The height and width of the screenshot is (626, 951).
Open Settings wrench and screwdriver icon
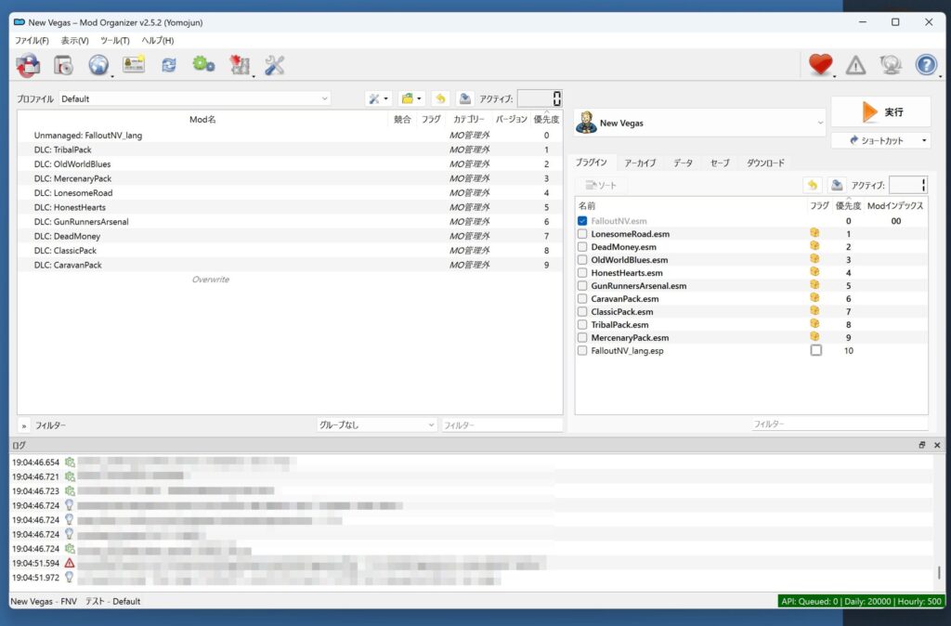[274, 64]
